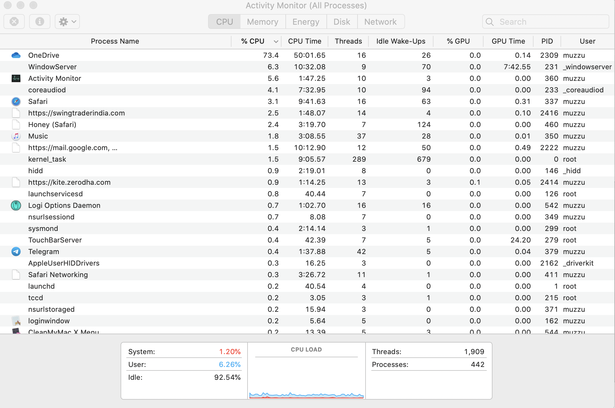Select the loginwindow process name

coord(49,321)
